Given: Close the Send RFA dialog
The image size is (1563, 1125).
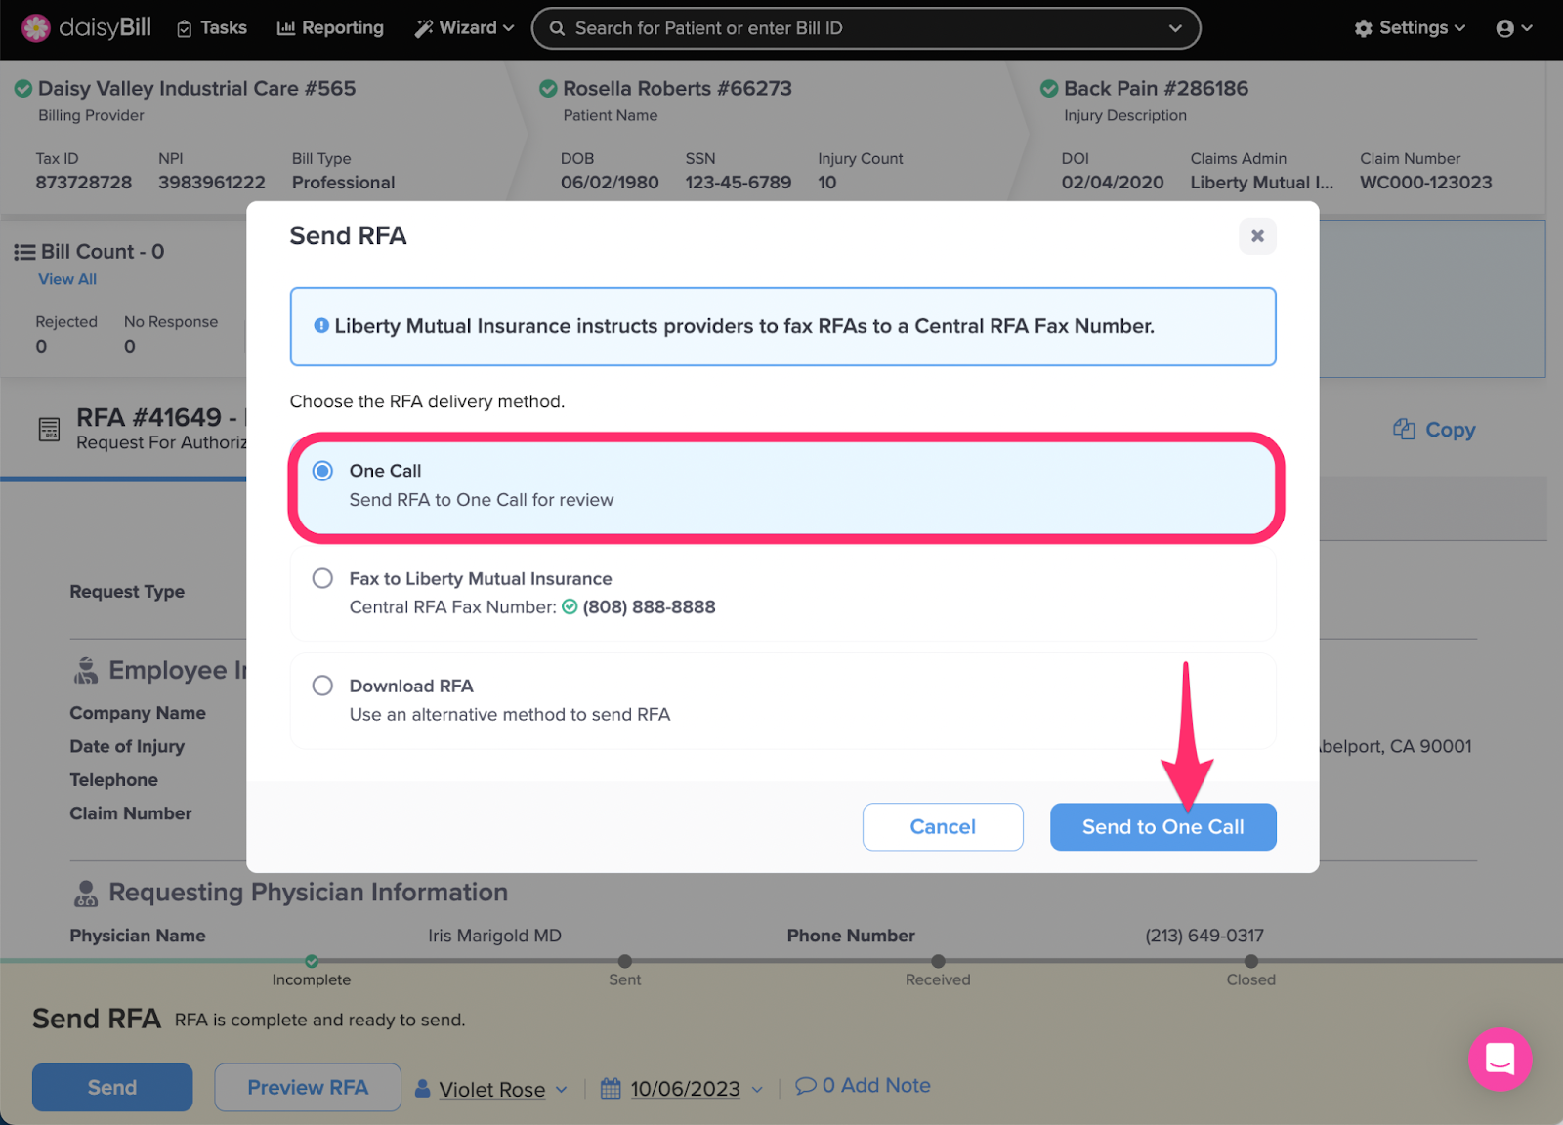Looking at the screenshot, I should [1257, 236].
